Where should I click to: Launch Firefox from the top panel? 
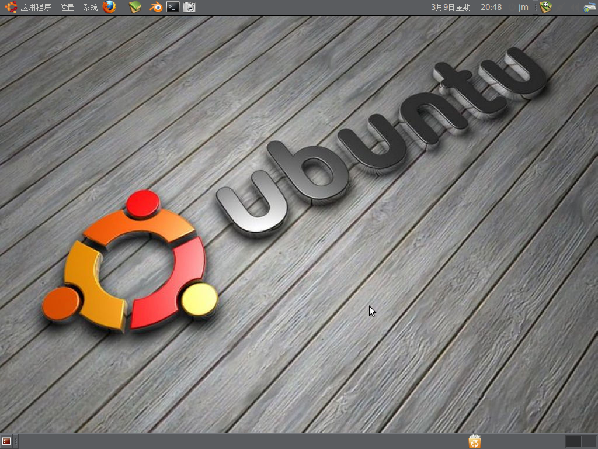pyautogui.click(x=109, y=7)
